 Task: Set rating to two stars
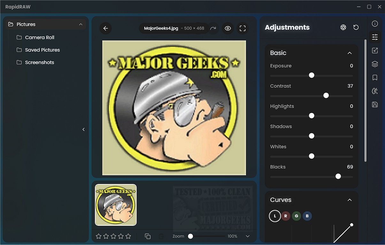click(x=106, y=236)
